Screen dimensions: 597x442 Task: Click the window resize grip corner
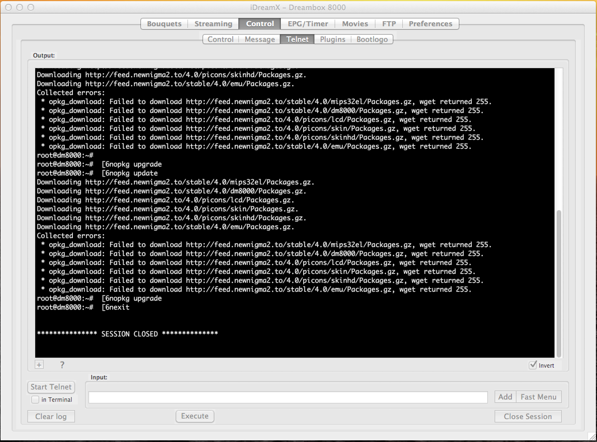tap(591, 436)
